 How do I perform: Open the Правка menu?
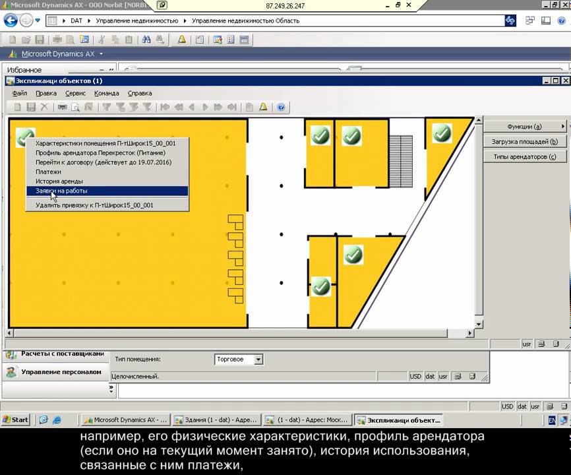(46, 93)
